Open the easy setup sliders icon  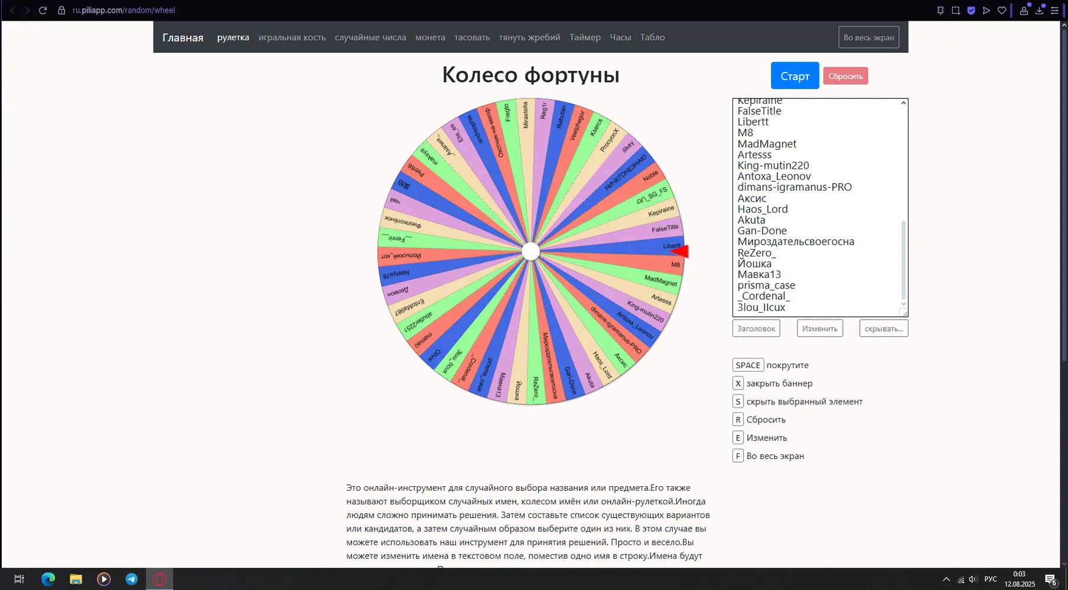click(1054, 10)
